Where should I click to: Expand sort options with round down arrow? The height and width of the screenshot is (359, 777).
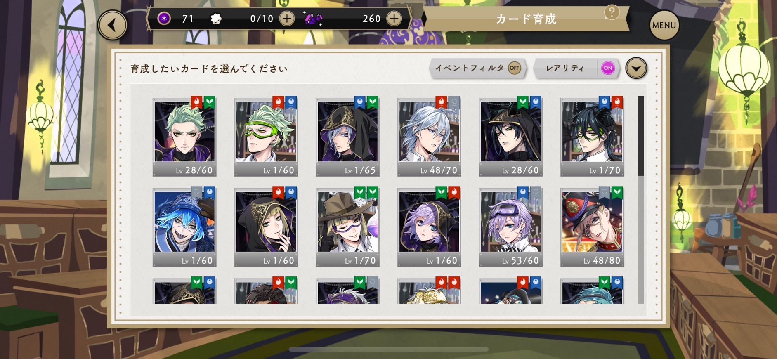(636, 68)
